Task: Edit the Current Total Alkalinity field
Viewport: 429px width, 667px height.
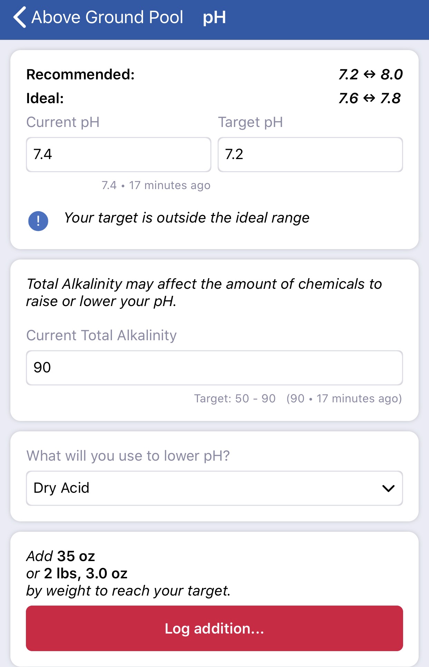Action: (x=214, y=367)
